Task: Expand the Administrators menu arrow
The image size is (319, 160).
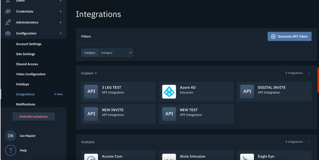Action: [x=61, y=22]
